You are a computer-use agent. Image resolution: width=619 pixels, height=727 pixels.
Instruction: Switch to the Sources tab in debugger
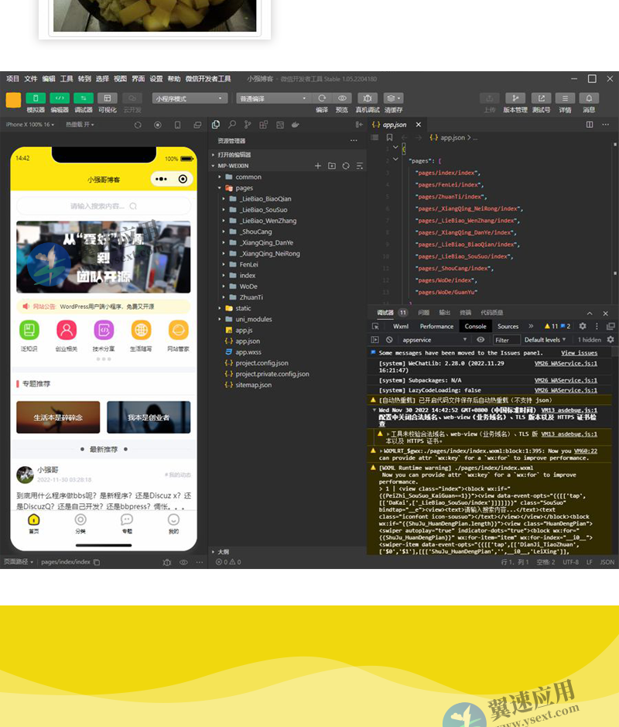tap(508, 326)
